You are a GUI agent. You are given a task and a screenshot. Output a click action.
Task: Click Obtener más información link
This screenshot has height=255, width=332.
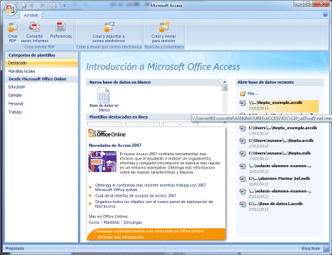121,237
